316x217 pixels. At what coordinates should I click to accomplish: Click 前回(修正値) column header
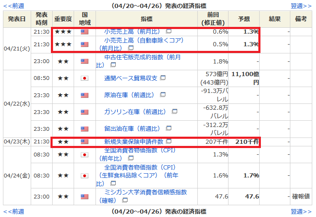213,19
